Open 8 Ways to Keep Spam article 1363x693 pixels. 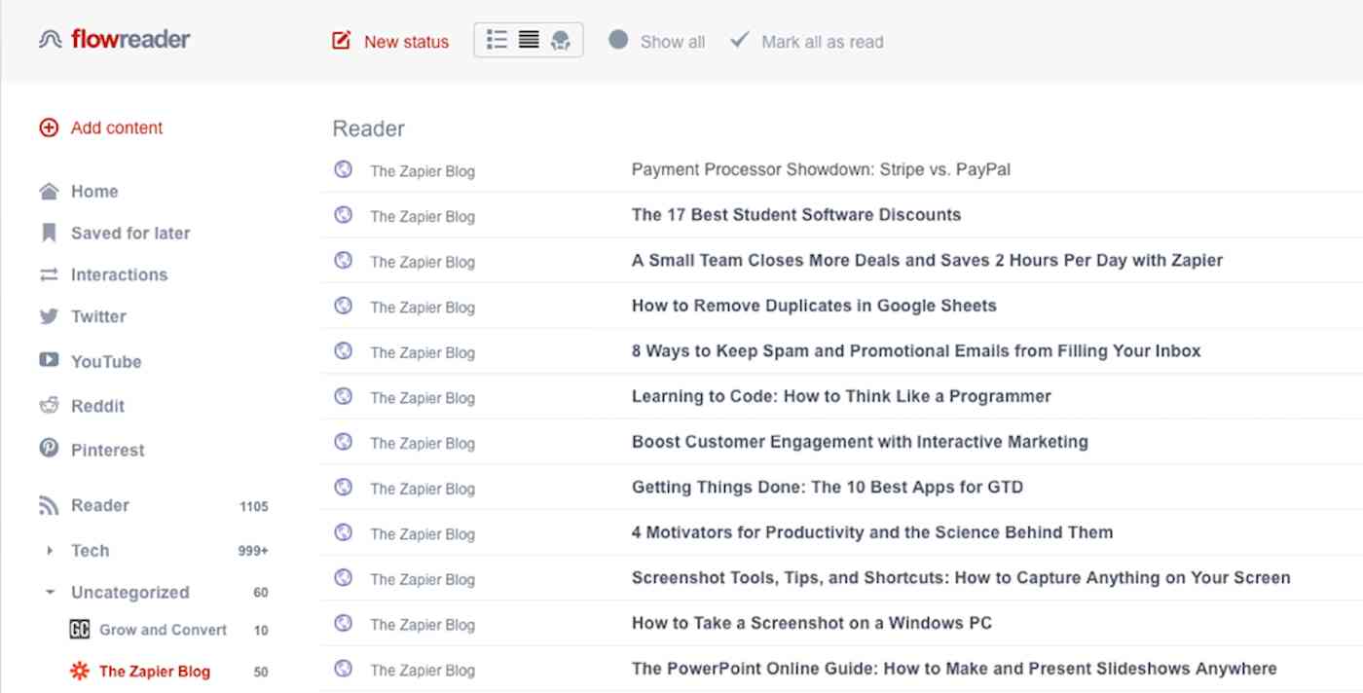click(x=916, y=351)
